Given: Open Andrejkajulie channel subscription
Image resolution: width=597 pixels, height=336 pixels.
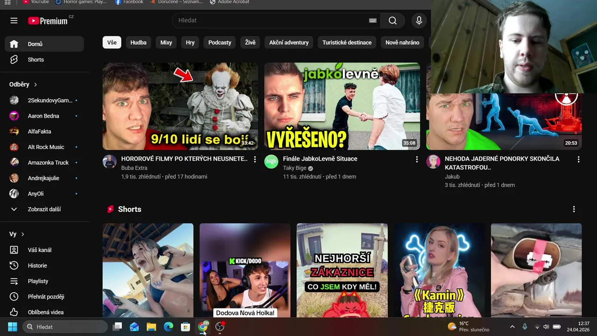Looking at the screenshot, I should point(44,178).
